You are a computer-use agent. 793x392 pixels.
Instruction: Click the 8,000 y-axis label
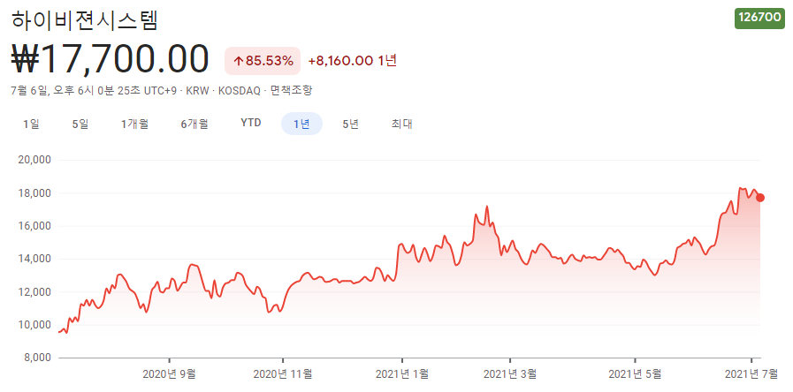coord(37,358)
